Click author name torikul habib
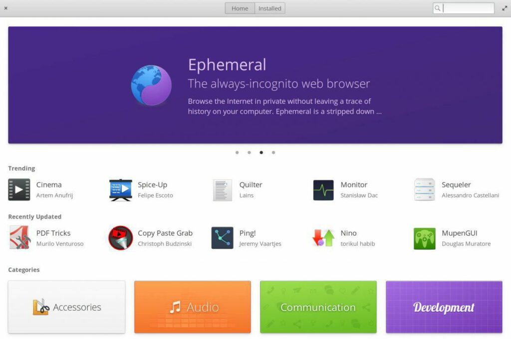This screenshot has width=511, height=339. 357,244
